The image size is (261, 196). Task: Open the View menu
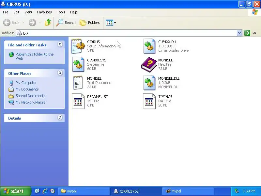point(28,12)
